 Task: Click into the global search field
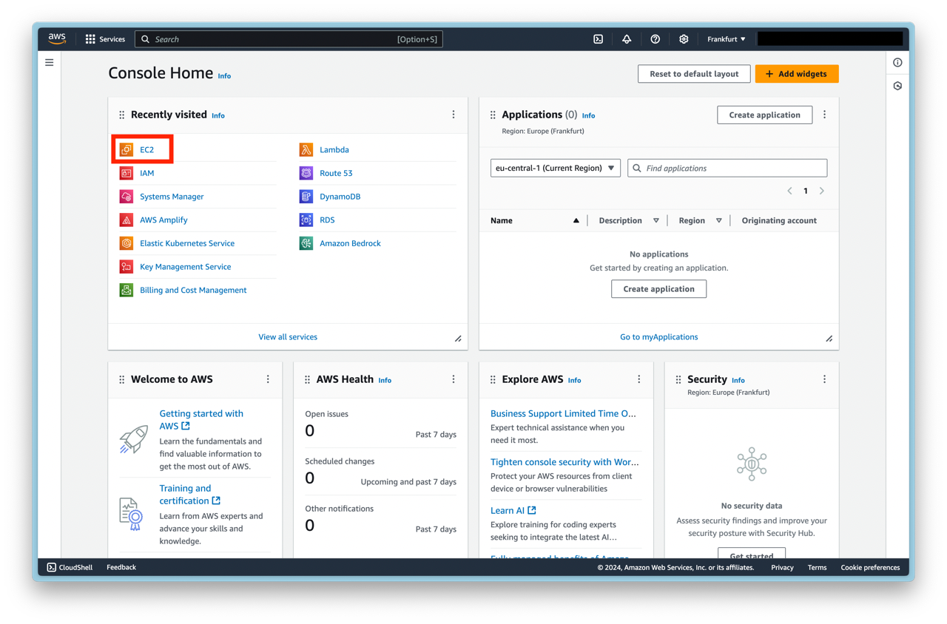point(289,38)
